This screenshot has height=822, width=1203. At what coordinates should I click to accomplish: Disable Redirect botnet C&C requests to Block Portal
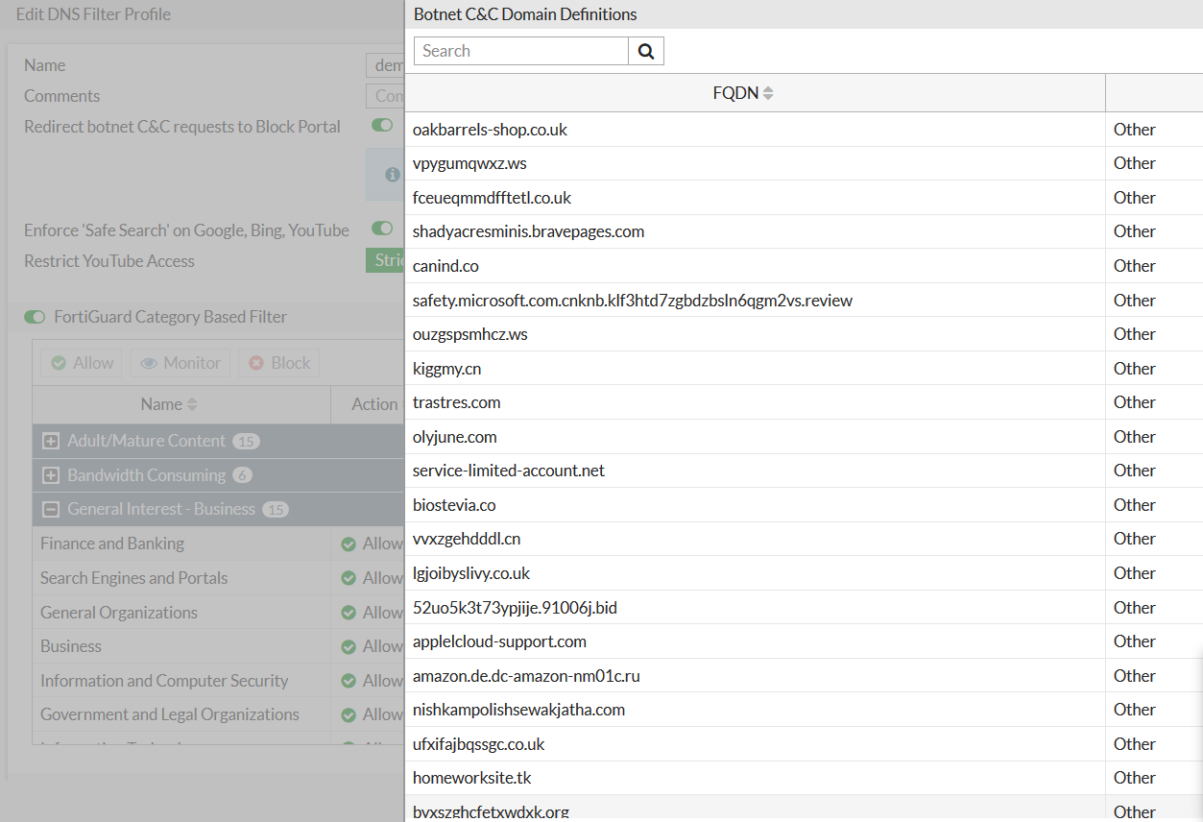381,125
